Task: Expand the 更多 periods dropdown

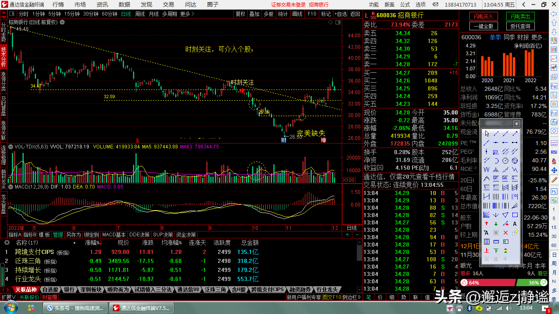Action: tap(187, 14)
